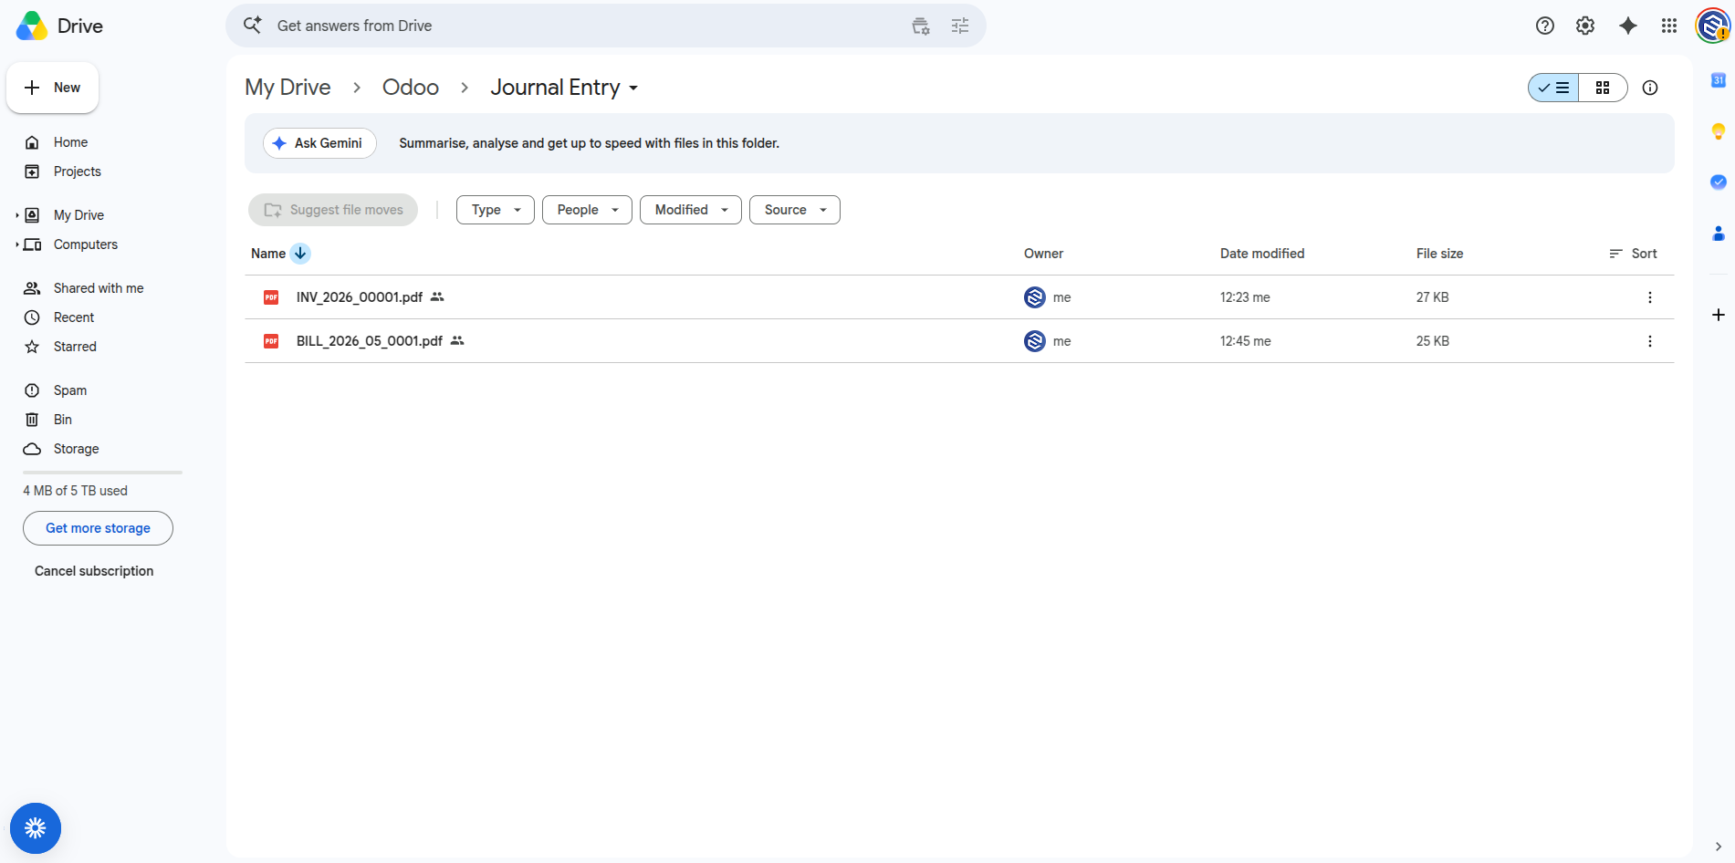
Task: Click the New button
Action: click(x=53, y=88)
